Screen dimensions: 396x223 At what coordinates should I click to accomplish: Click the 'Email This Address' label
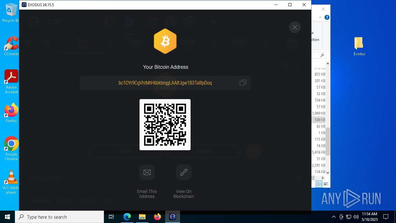[x=147, y=194]
